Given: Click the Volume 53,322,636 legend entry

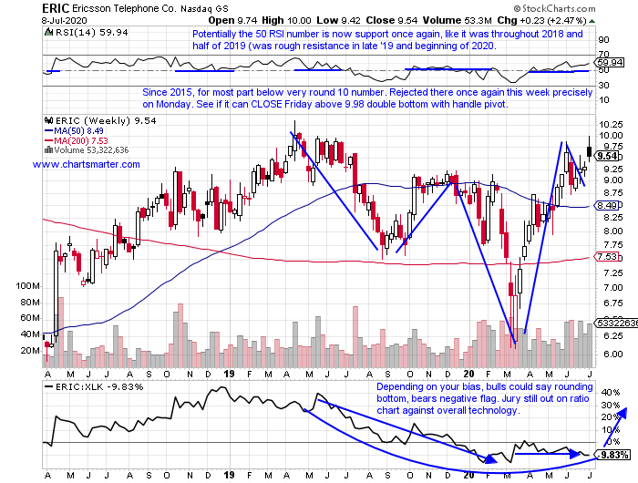Looking at the screenshot, I should (x=91, y=150).
